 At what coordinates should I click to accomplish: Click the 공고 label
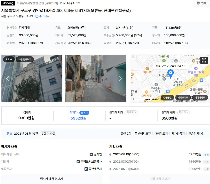[9, 134]
